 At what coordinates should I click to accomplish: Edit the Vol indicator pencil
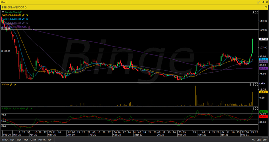pos(11,84)
